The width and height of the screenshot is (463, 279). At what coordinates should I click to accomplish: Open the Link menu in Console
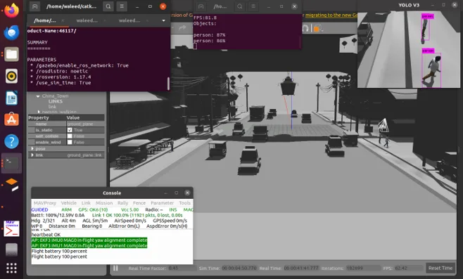[x=86, y=203]
